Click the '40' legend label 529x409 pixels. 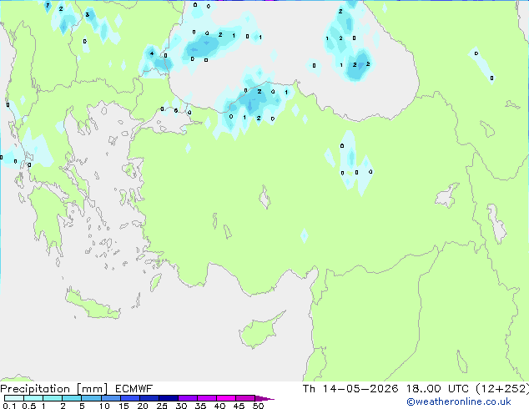tap(219, 406)
